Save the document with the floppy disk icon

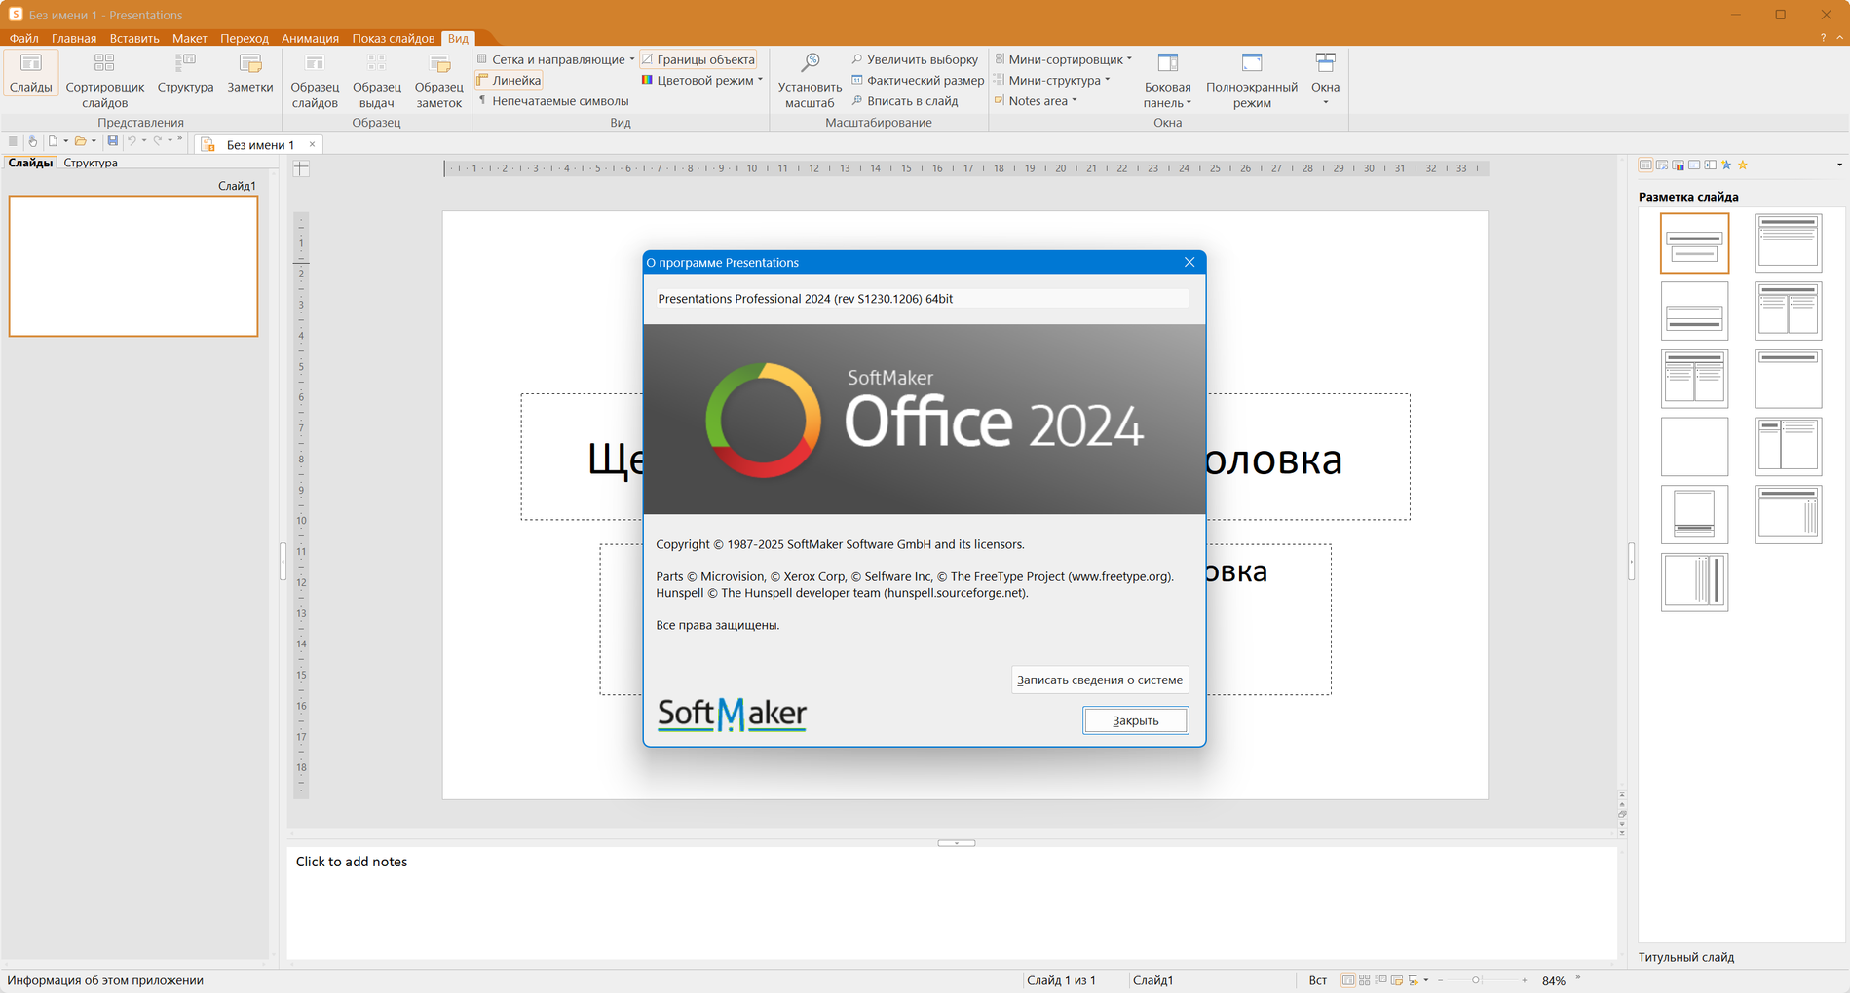click(x=113, y=141)
